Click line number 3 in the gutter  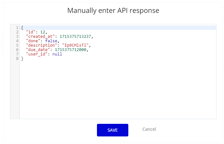tap(17, 37)
